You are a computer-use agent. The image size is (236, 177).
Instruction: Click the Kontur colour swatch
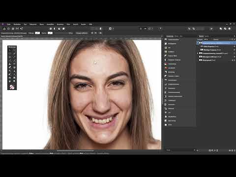click(x=50, y=33)
